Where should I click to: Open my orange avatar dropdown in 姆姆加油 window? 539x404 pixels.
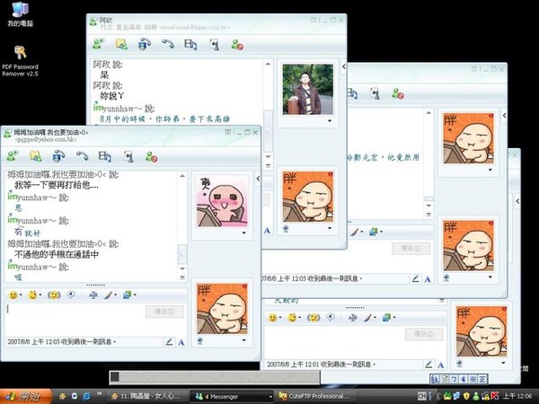click(x=243, y=340)
